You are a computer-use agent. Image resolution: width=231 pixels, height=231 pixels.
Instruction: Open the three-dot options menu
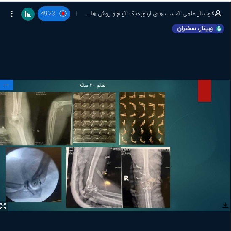(12, 14)
